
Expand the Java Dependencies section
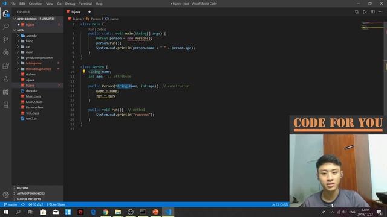coord(37,193)
